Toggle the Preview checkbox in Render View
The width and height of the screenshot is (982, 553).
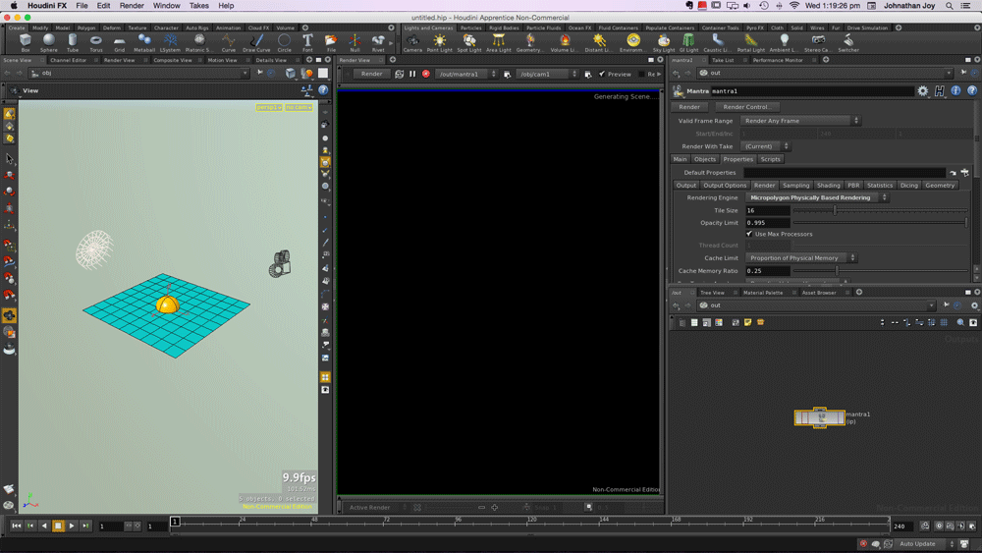click(x=602, y=74)
